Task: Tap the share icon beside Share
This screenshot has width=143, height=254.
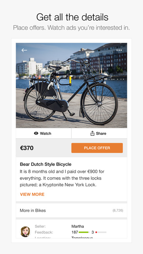Action: (92, 134)
